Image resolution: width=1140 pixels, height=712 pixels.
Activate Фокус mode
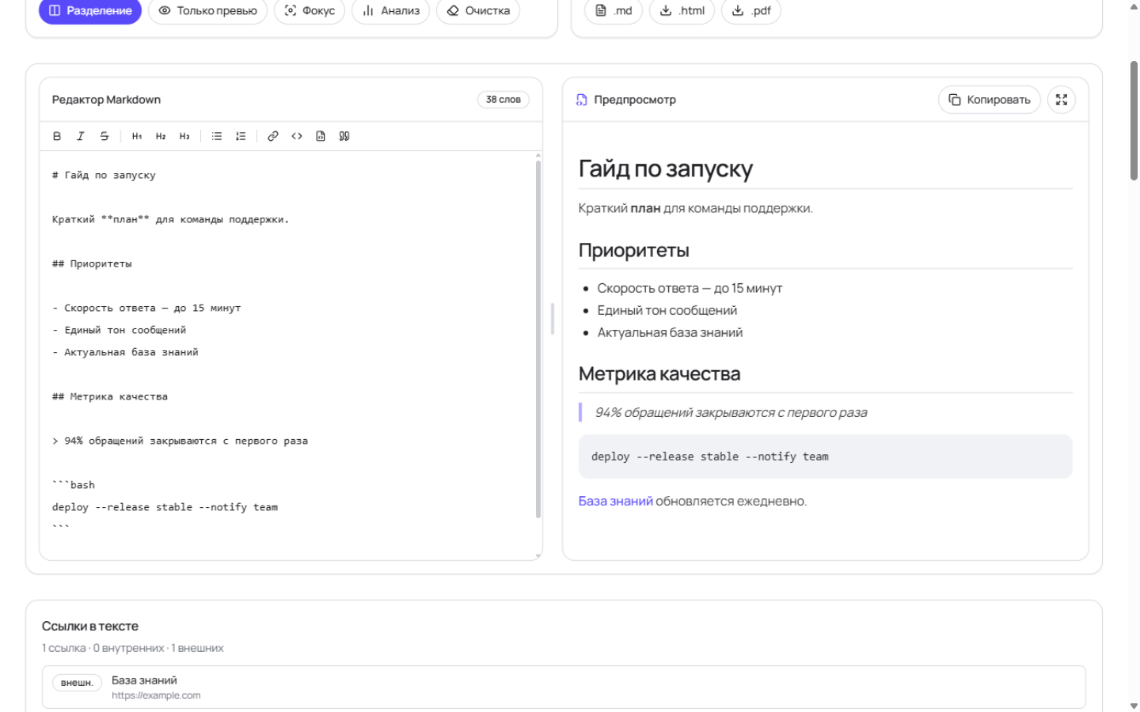310,11
